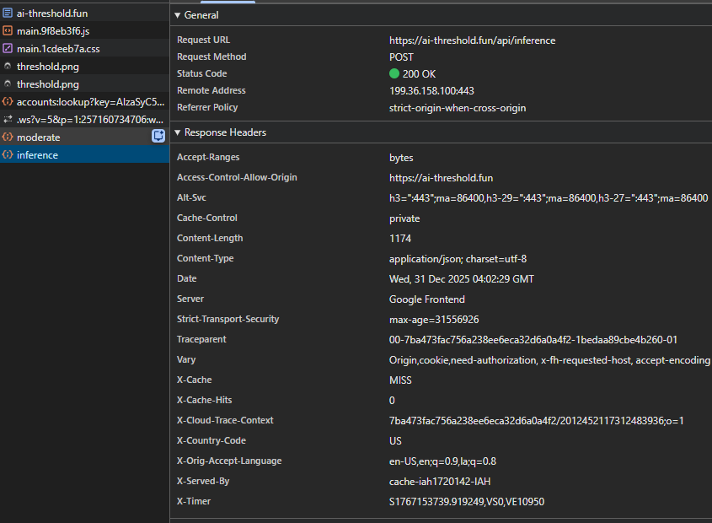Select the .ws?v=5&p= websocket request
The height and width of the screenshot is (523, 712).
84,120
